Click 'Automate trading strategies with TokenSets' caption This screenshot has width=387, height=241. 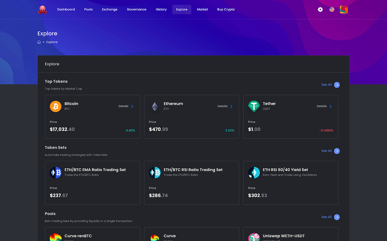tap(76, 155)
